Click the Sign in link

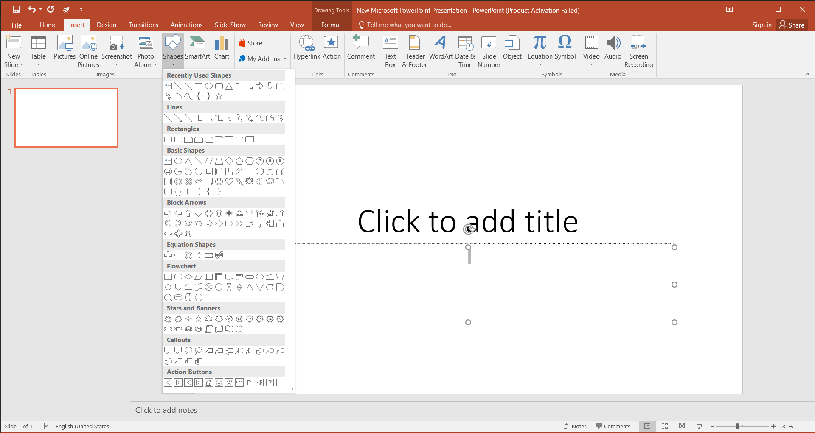762,25
